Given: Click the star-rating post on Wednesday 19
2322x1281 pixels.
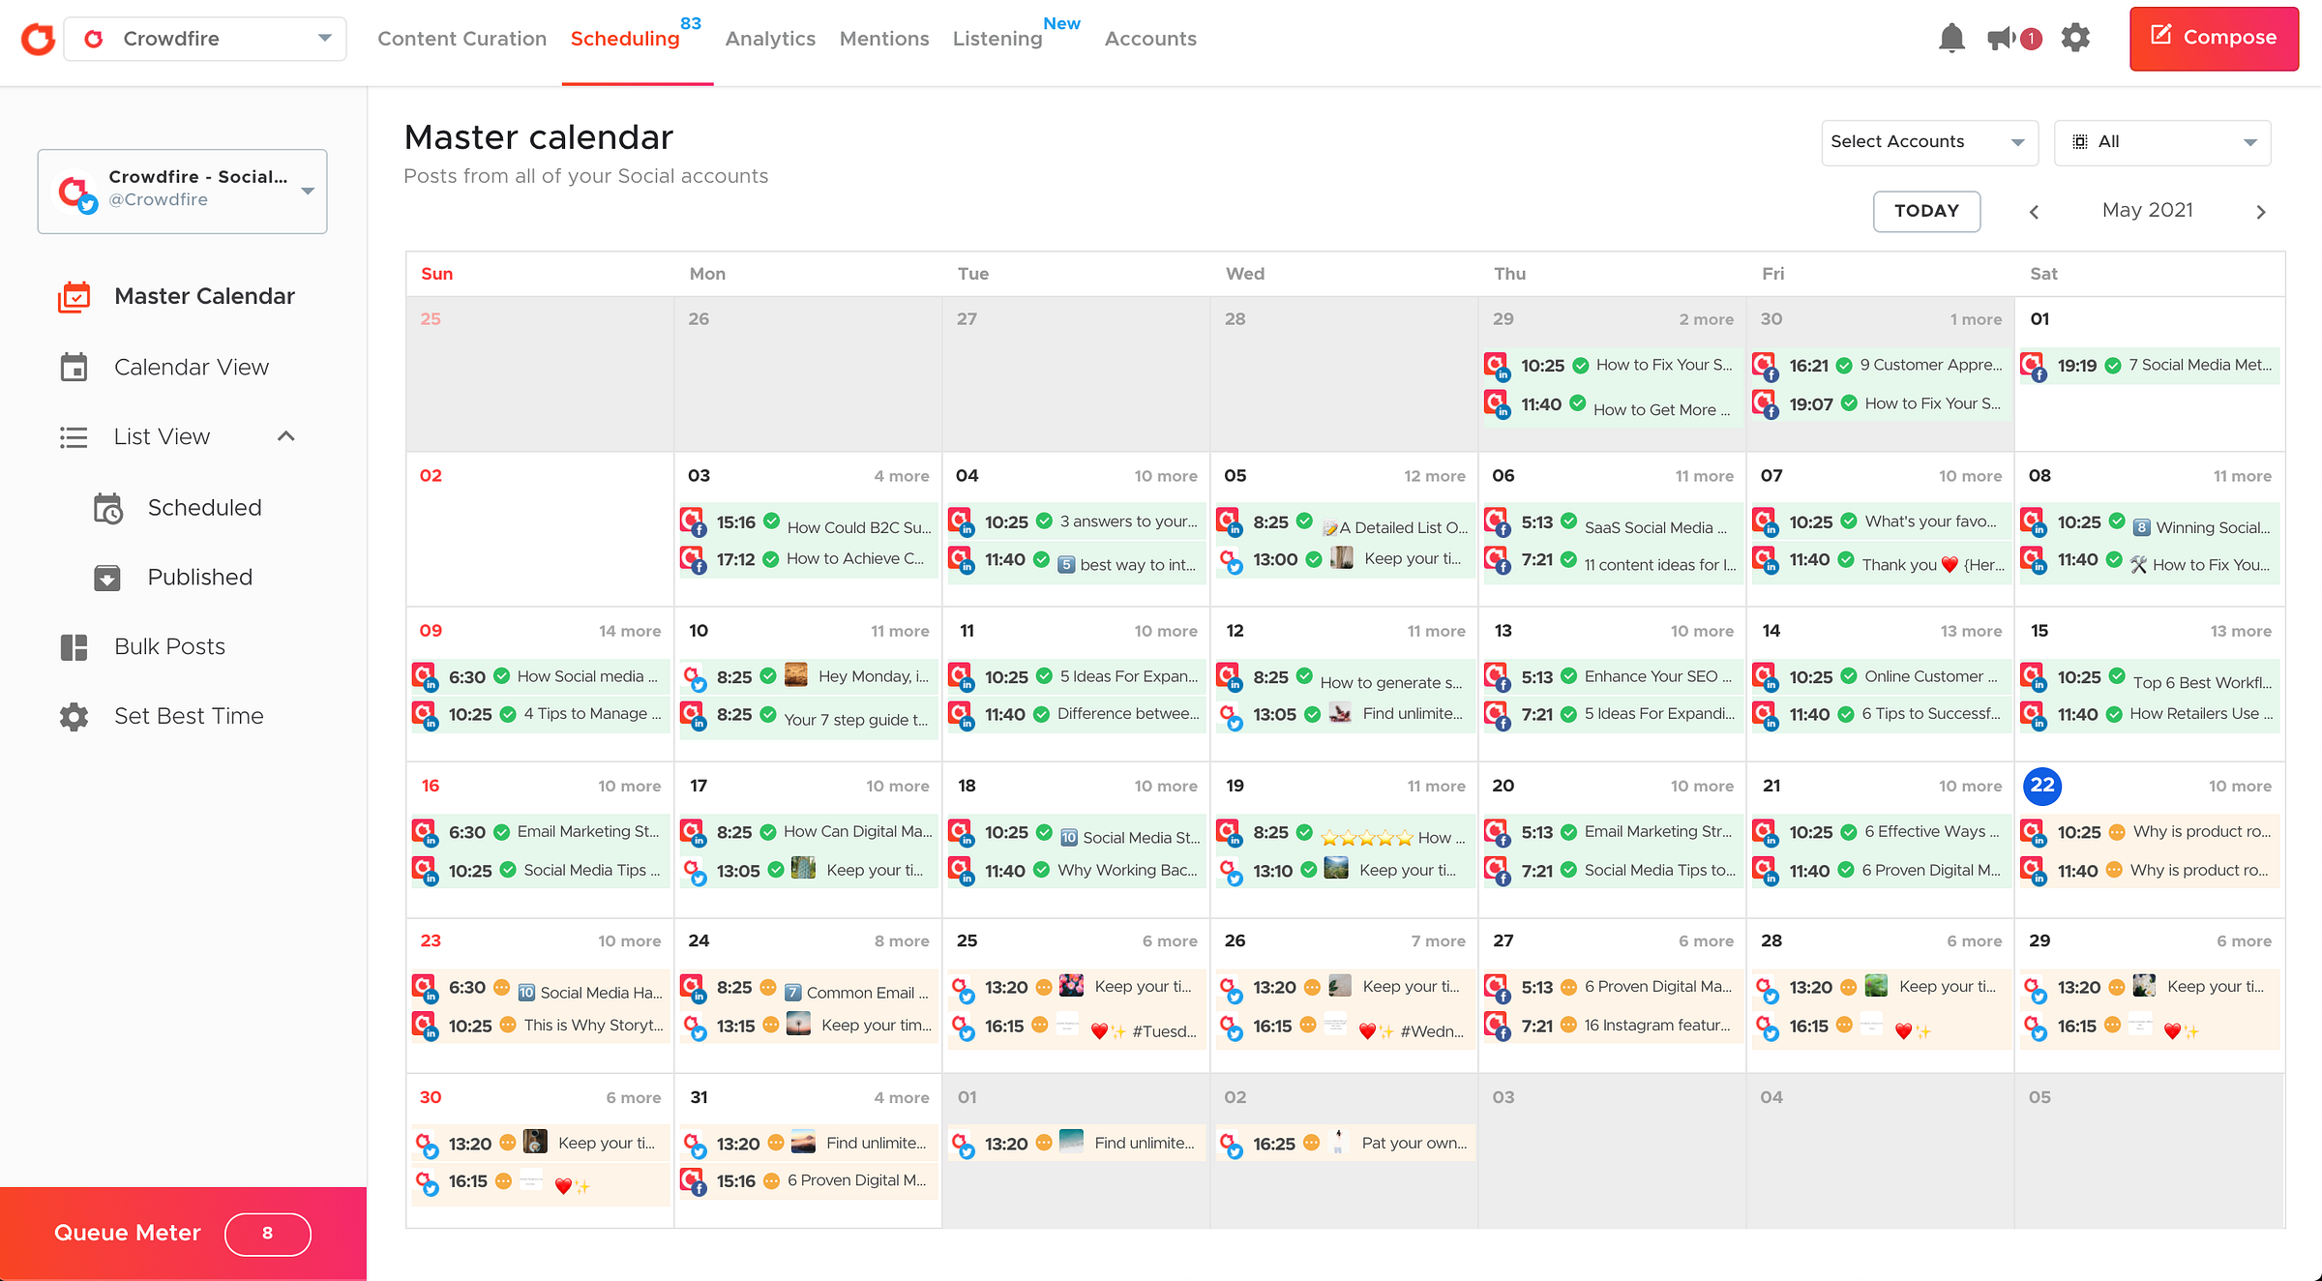Looking at the screenshot, I should coord(1346,833).
